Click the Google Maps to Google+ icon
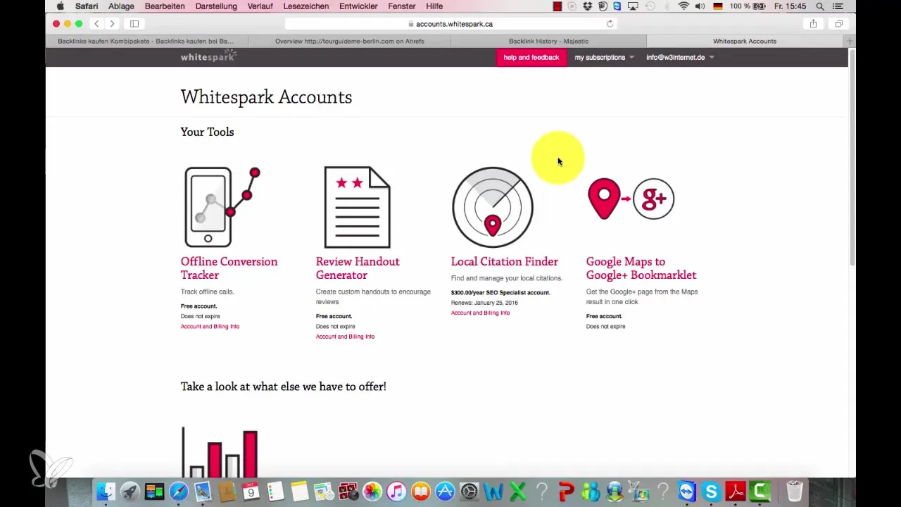Screen dimensions: 901x507 coord(631,199)
